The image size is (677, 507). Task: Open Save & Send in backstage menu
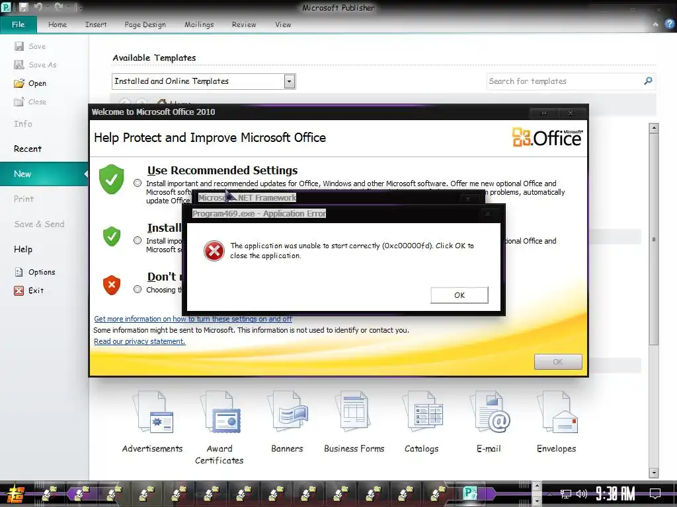39,224
